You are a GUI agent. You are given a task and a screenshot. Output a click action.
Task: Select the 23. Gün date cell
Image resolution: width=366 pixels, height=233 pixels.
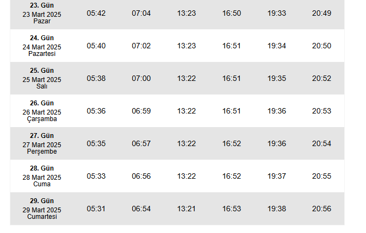pos(42,13)
